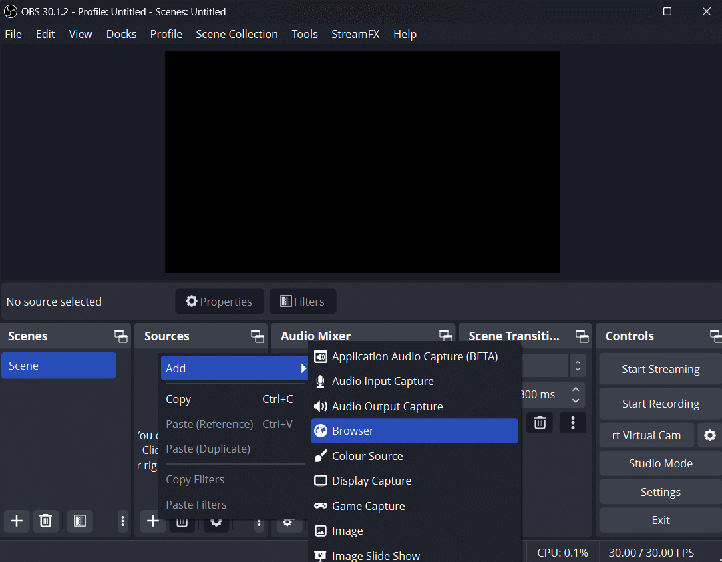Add an Image Slide Show source
722x562 pixels.
pos(415,555)
